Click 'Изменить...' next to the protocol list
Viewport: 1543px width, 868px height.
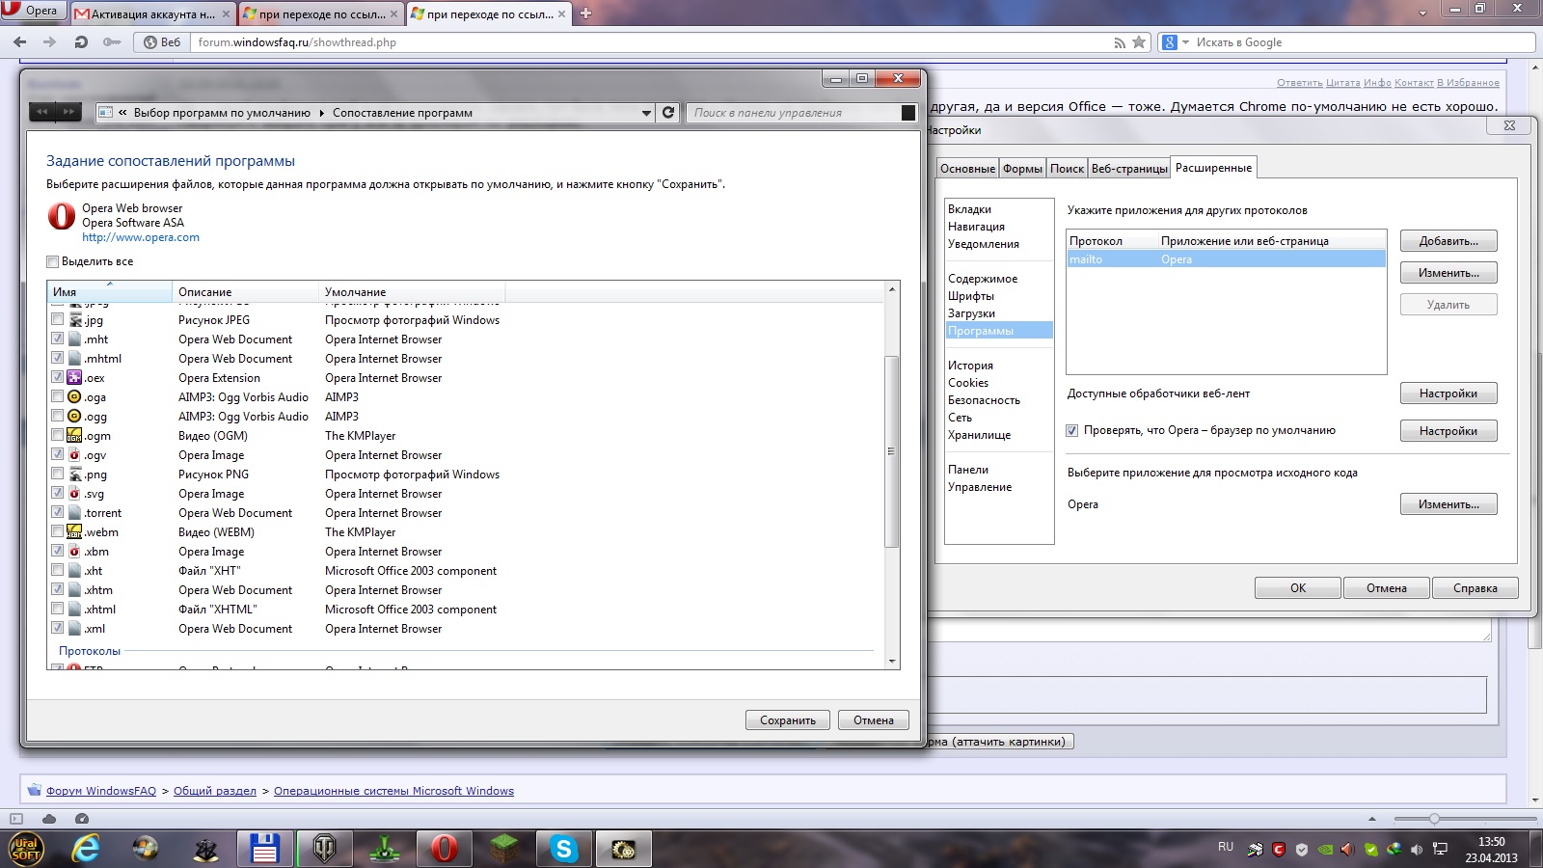[x=1448, y=273]
